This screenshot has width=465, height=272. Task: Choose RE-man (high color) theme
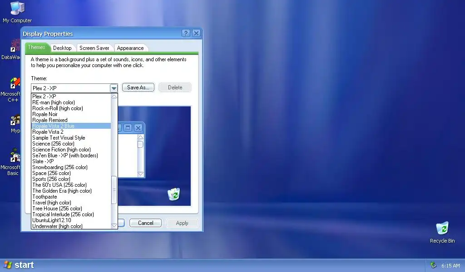pyautogui.click(x=71, y=102)
